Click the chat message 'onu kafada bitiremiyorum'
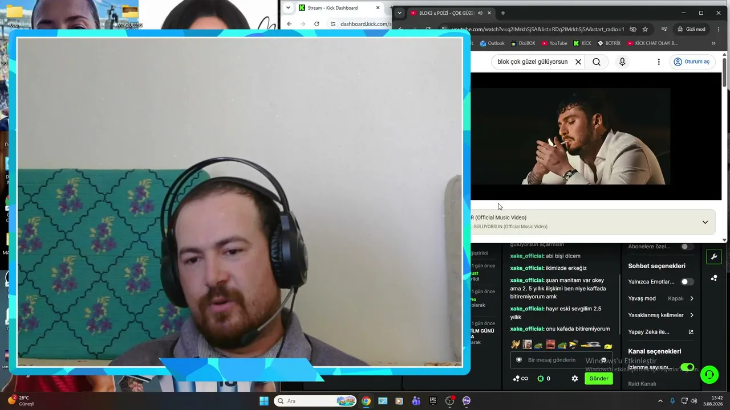 pos(578,329)
